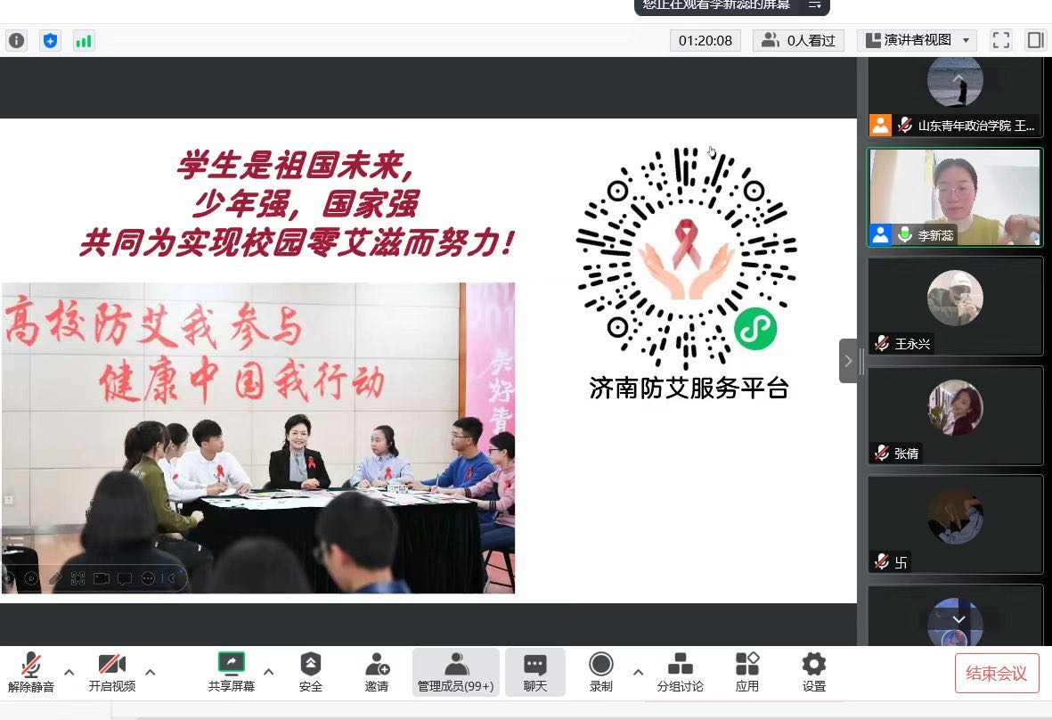This screenshot has height=720, width=1052.
Task: Select 王永兴's participant video tile
Action: pyautogui.click(x=955, y=306)
